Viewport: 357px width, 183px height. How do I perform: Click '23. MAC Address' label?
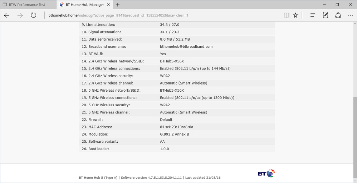tap(97, 127)
